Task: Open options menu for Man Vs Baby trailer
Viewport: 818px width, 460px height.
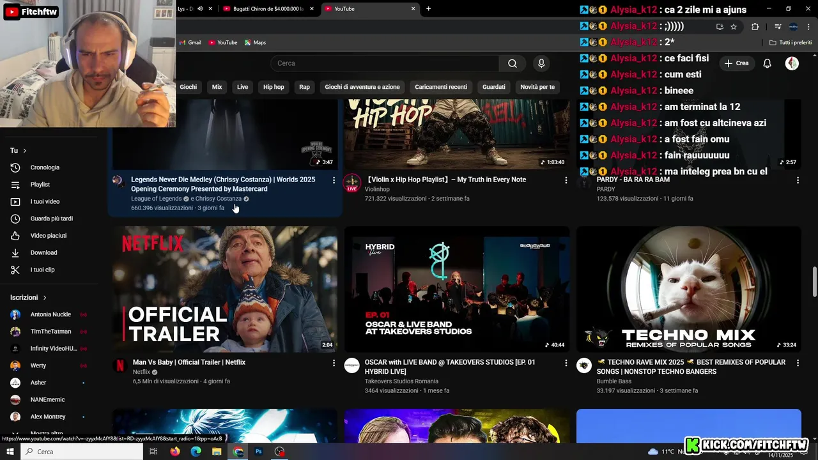Action: [334, 363]
